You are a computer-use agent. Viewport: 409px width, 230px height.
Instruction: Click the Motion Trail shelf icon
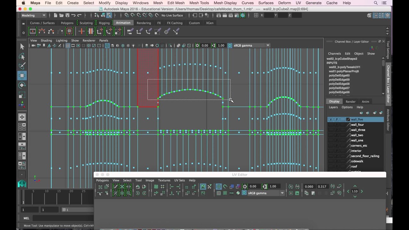(x=42, y=31)
